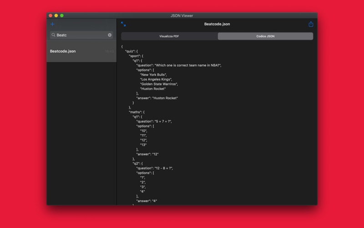364x228 pixels.
Task: Clear the search field text
Action: coord(110,35)
